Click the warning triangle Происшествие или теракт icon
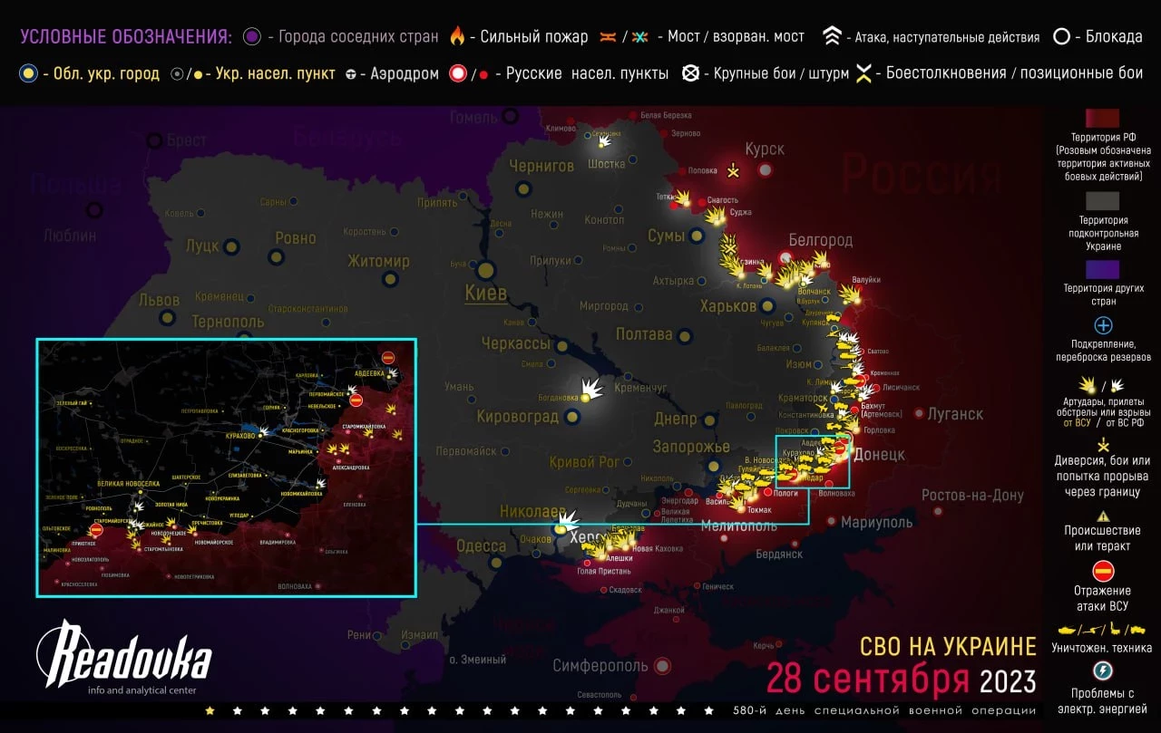The height and width of the screenshot is (733, 1161). click(1103, 514)
